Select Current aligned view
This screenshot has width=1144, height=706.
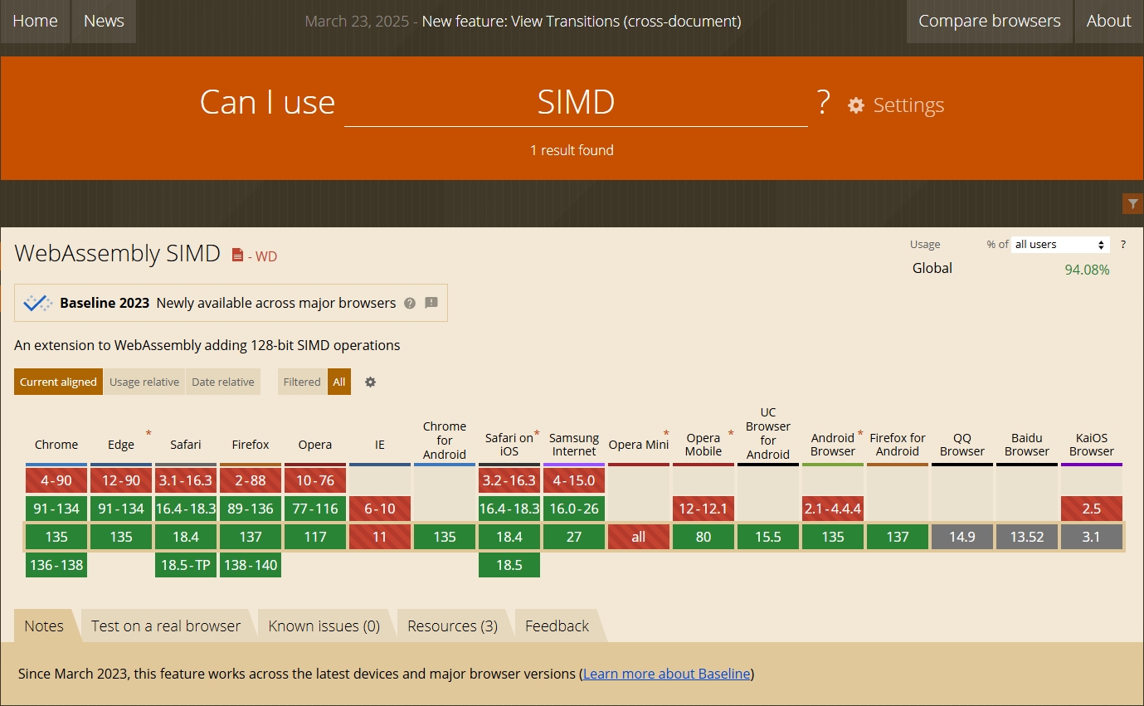(x=58, y=382)
